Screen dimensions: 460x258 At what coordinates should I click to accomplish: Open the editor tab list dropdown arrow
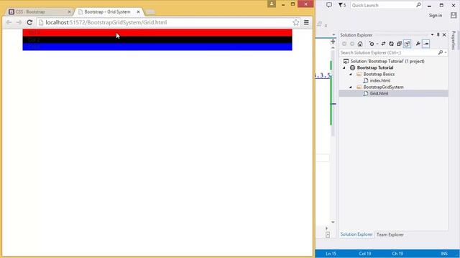point(333,35)
